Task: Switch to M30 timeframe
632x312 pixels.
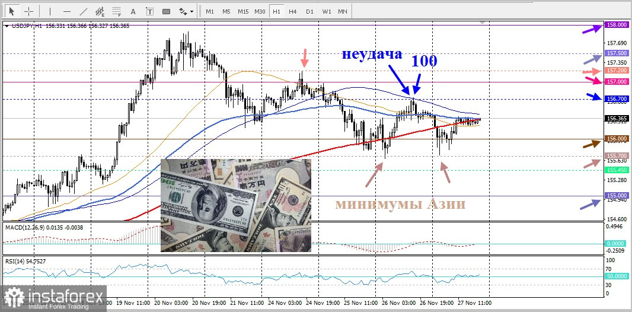Action: (x=260, y=11)
